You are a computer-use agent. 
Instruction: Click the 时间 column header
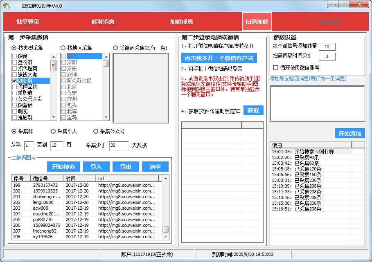coord(80,178)
